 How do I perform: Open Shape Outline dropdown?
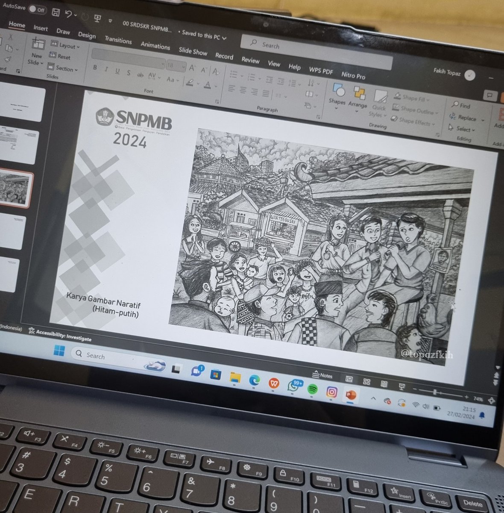(415, 110)
